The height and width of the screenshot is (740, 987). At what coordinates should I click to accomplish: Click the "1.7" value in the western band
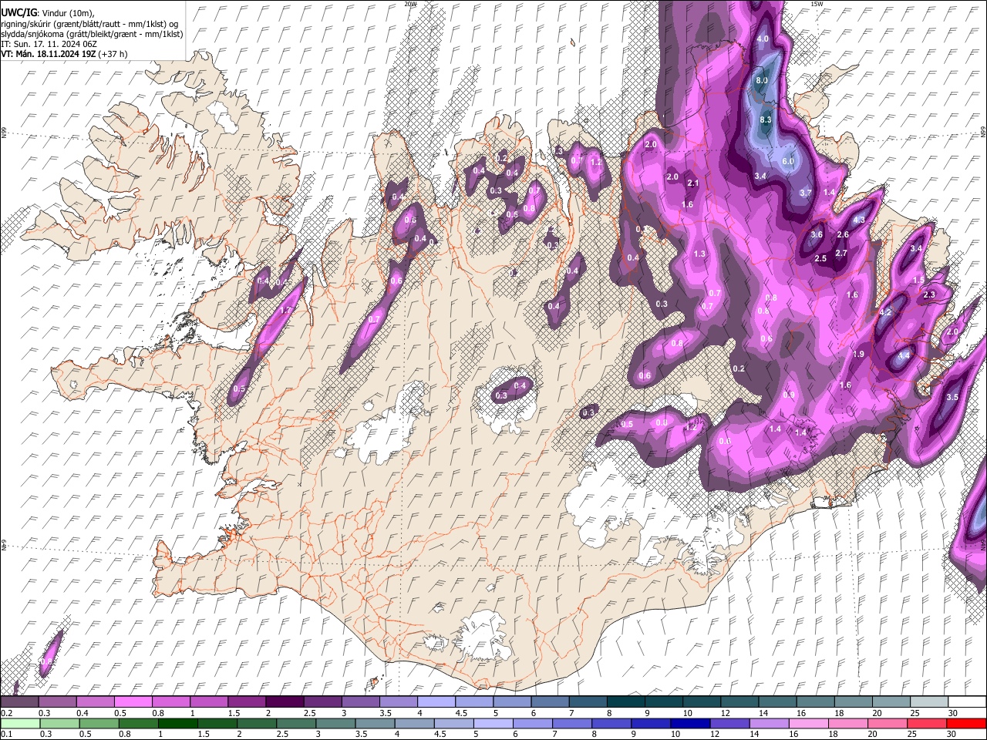pyautogui.click(x=286, y=310)
